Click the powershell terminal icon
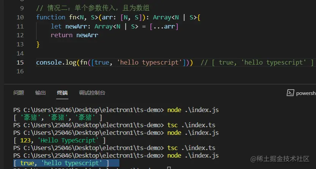Image resolution: width=316 pixels, height=169 pixels. coord(290,93)
